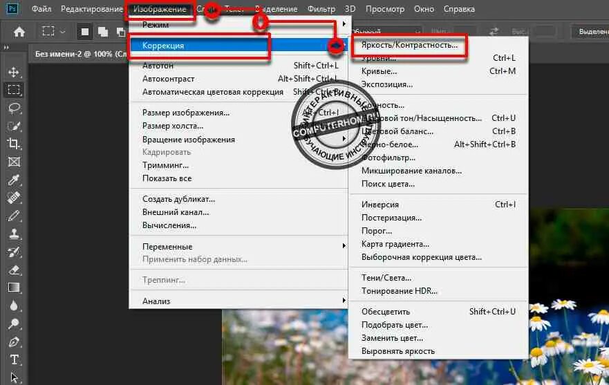Click the Home icon in options bar
The height and width of the screenshot is (385, 609).
(19, 32)
